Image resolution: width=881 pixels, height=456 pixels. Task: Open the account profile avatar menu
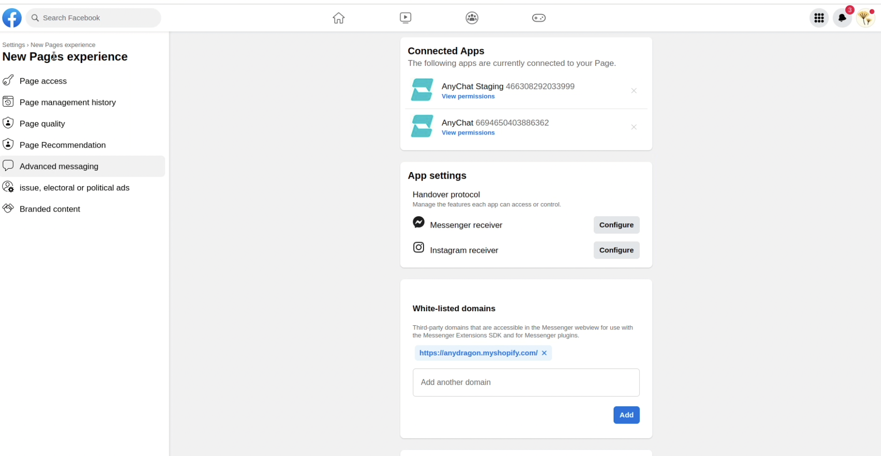(x=865, y=18)
